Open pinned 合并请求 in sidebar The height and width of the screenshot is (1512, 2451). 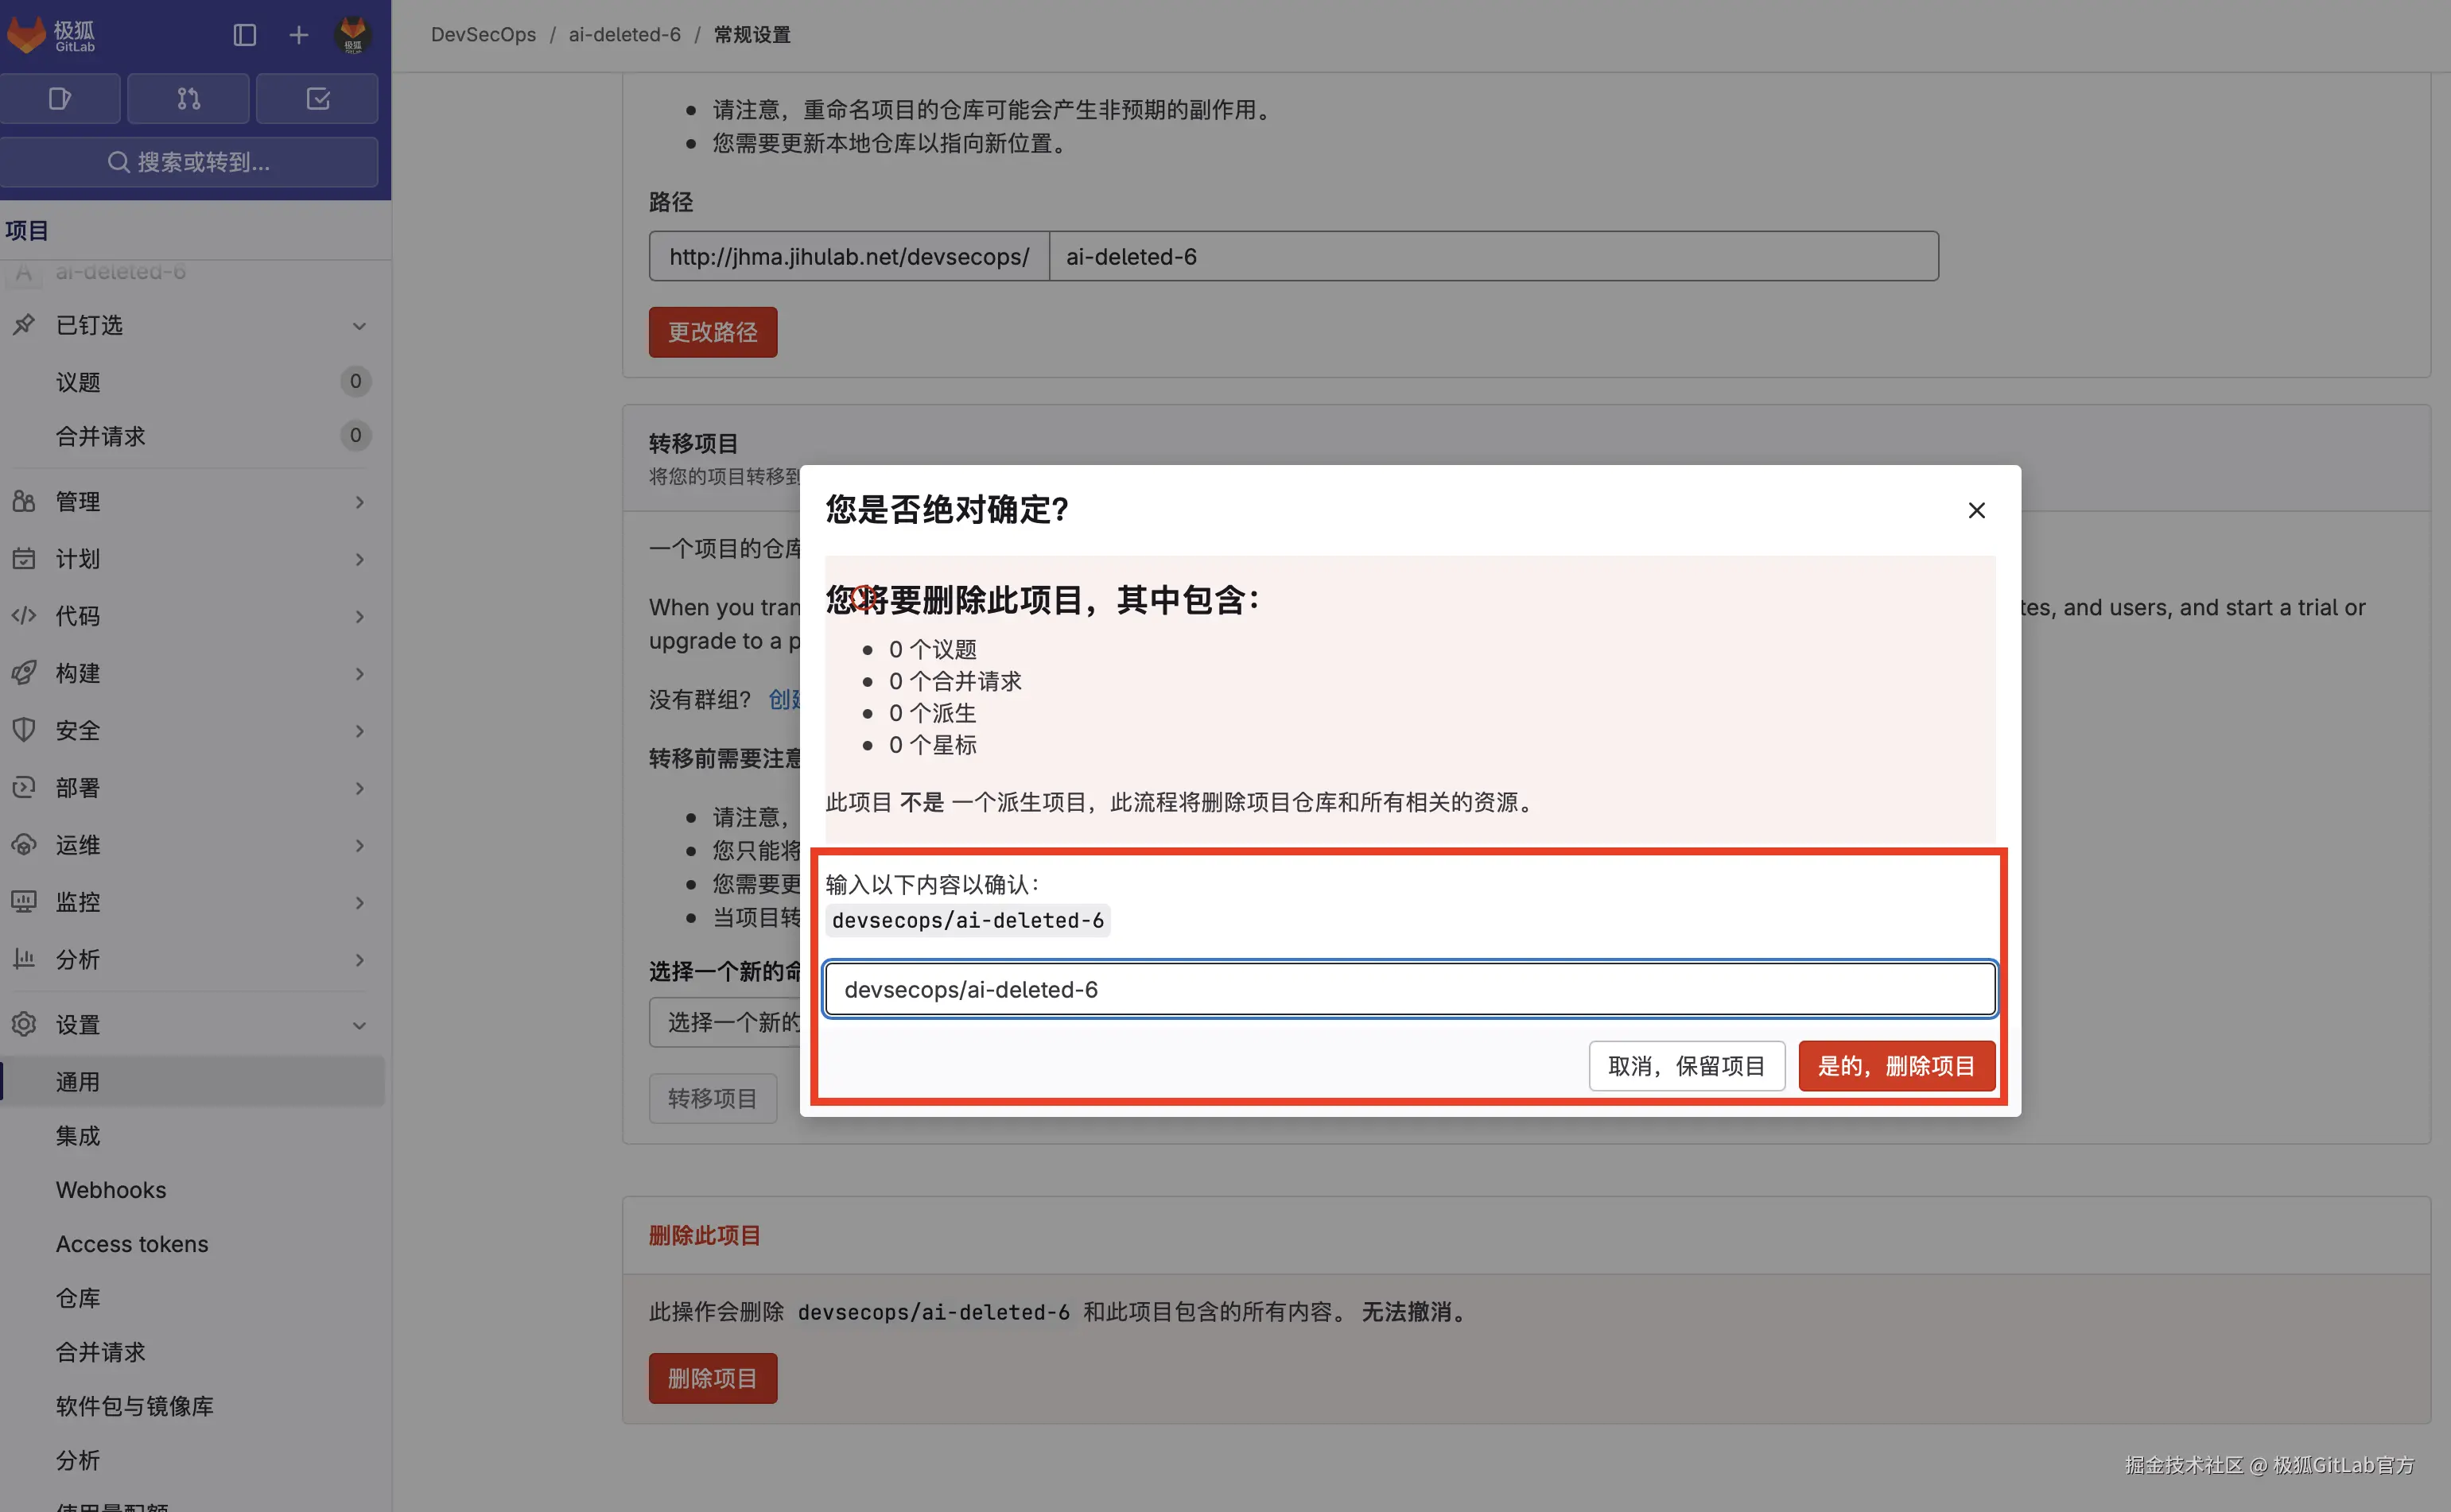point(192,435)
